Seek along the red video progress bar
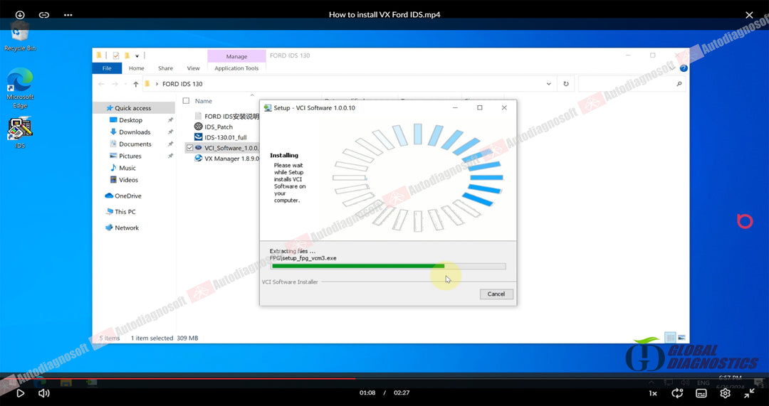The height and width of the screenshot is (406, 769). 384,378
